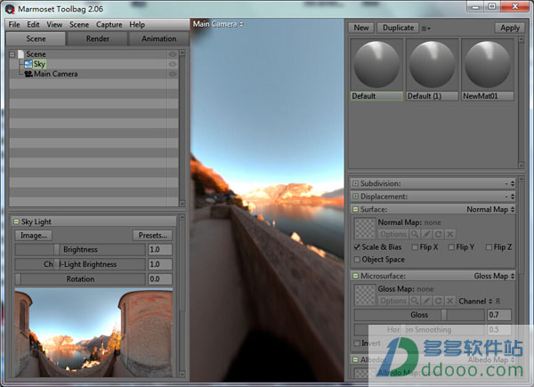The height and width of the screenshot is (387, 534).
Task: Switch to the Animation tab
Action: click(x=158, y=39)
